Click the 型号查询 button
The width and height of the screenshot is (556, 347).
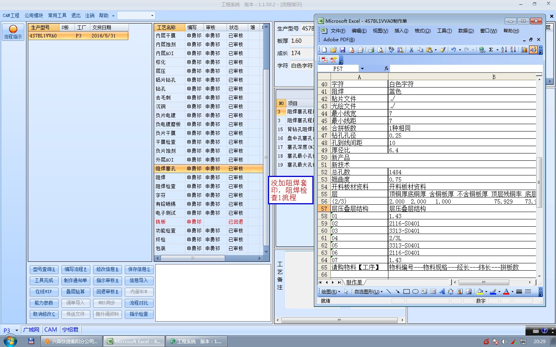point(44,270)
